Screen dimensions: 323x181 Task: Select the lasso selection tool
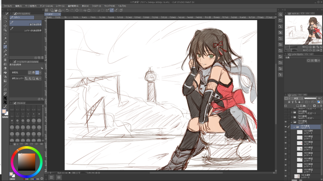point(5,34)
